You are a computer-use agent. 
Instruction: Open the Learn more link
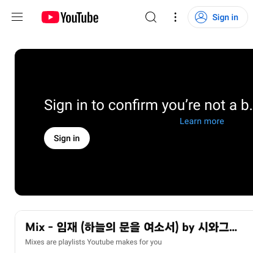[202, 121]
